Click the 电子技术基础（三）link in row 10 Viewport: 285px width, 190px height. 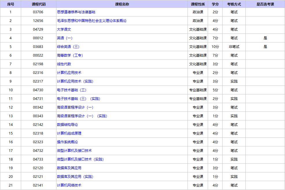tap(72, 90)
